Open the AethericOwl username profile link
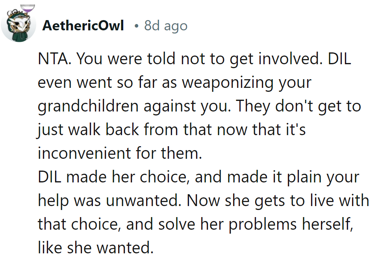Screen dimensions: 378x262 coord(83,25)
